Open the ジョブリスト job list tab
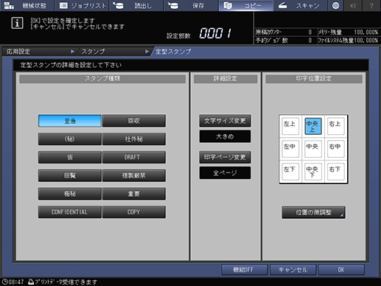 coord(82,5)
